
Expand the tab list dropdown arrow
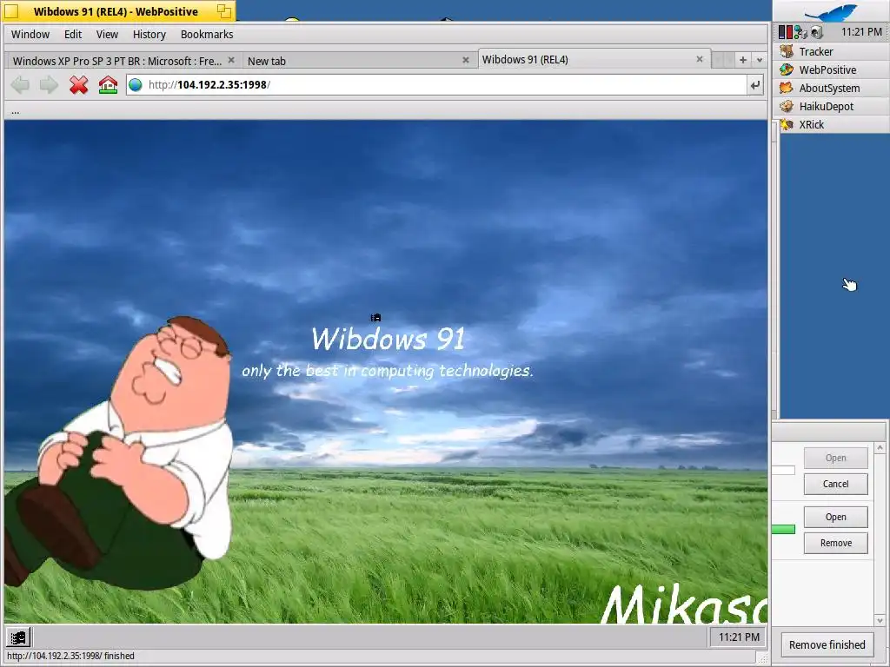pos(760,60)
